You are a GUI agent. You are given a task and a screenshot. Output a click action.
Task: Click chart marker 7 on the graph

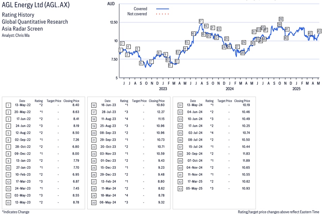tap(151, 61)
